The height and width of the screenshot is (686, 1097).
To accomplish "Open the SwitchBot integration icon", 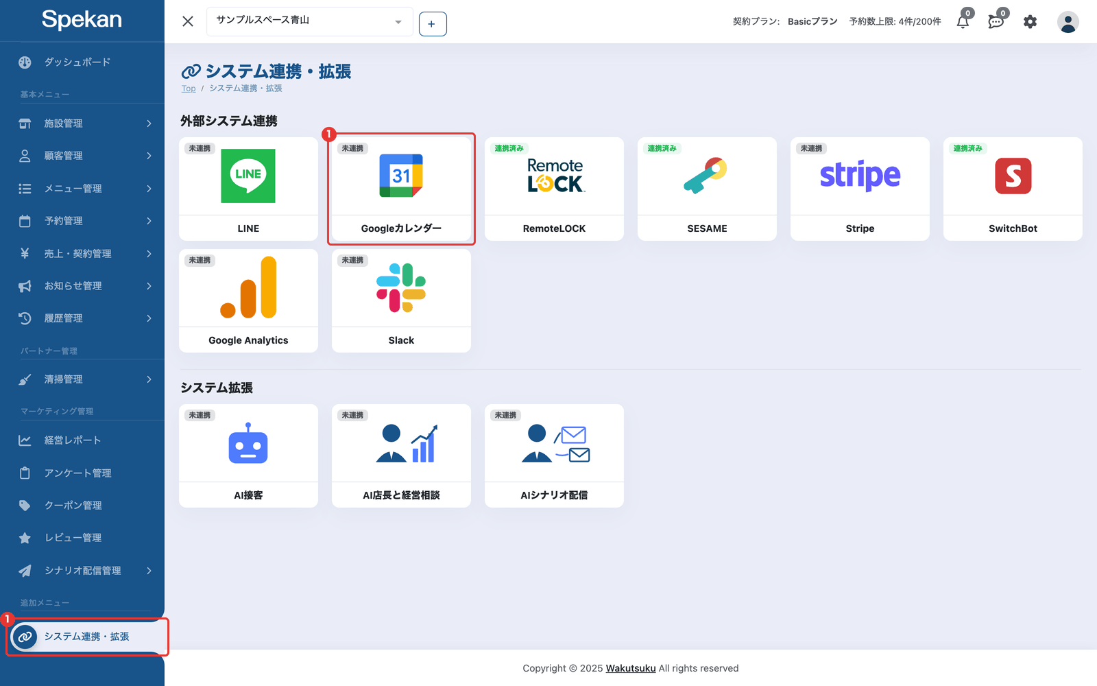I will [x=1013, y=176].
